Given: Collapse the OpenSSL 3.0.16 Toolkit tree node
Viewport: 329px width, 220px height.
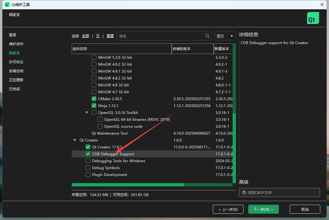Looking at the screenshot, I should pos(87,112).
